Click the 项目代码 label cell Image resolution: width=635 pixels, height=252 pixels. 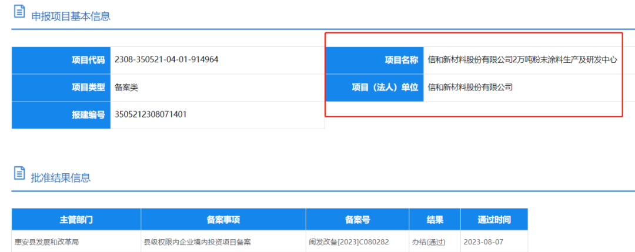pos(61,60)
